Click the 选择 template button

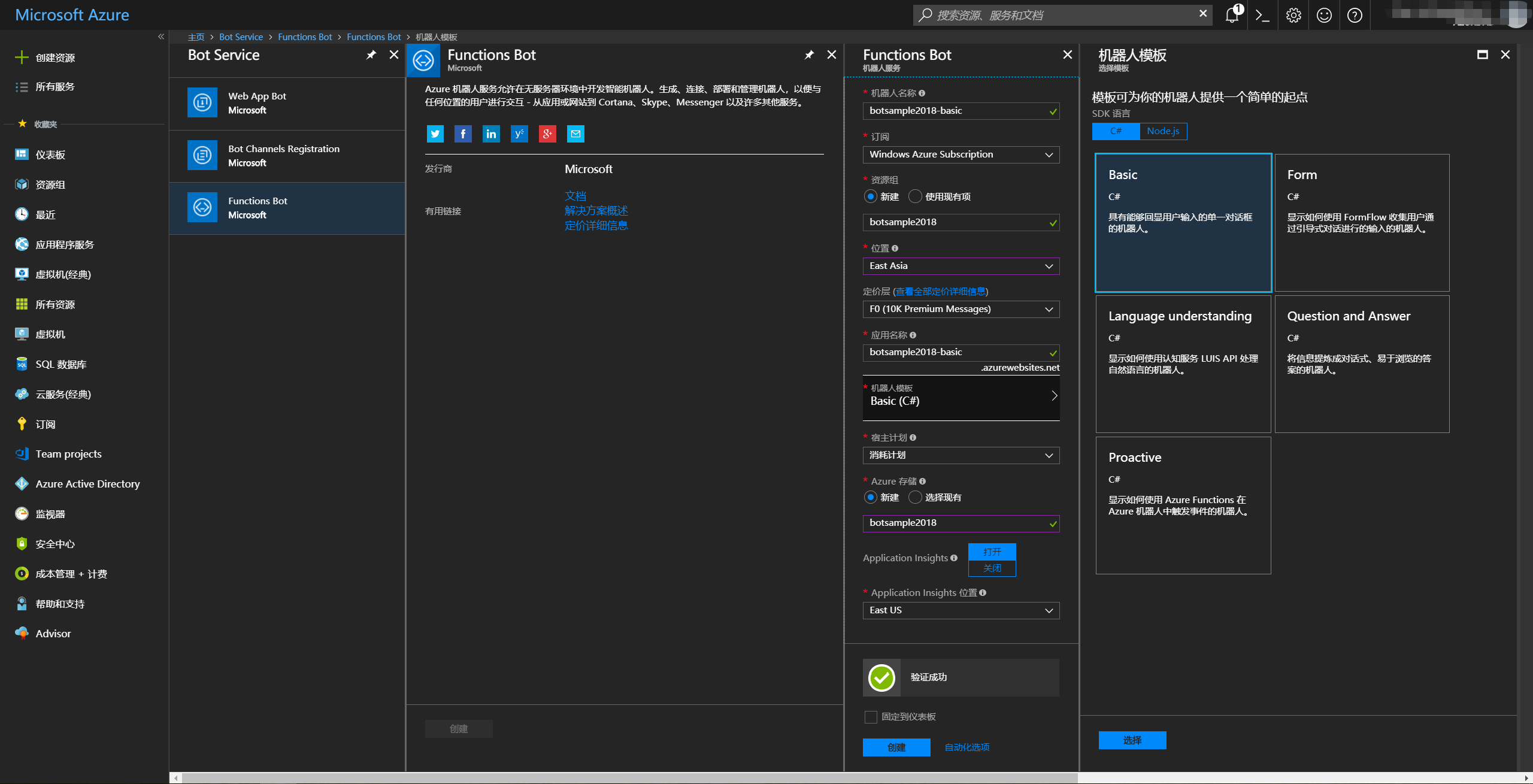point(1132,740)
